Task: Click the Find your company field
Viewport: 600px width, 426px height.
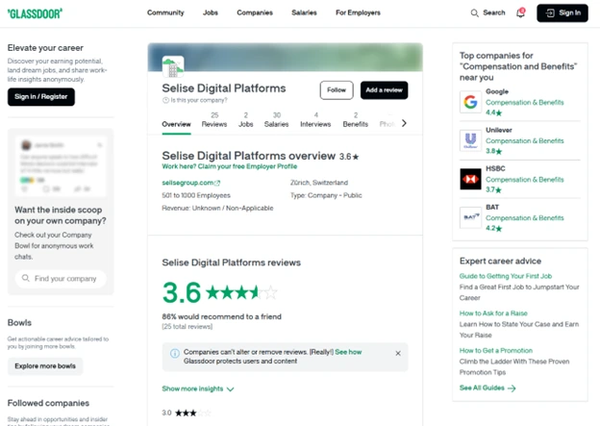Action: point(61,278)
